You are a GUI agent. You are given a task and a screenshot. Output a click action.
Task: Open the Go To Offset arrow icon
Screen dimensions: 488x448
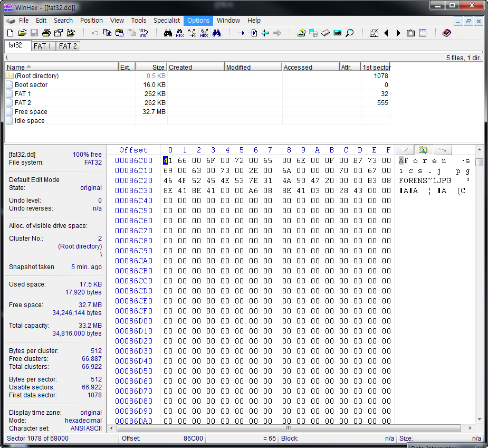point(241,33)
